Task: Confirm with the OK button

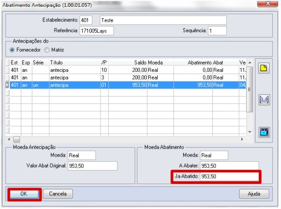Action: 24,194
